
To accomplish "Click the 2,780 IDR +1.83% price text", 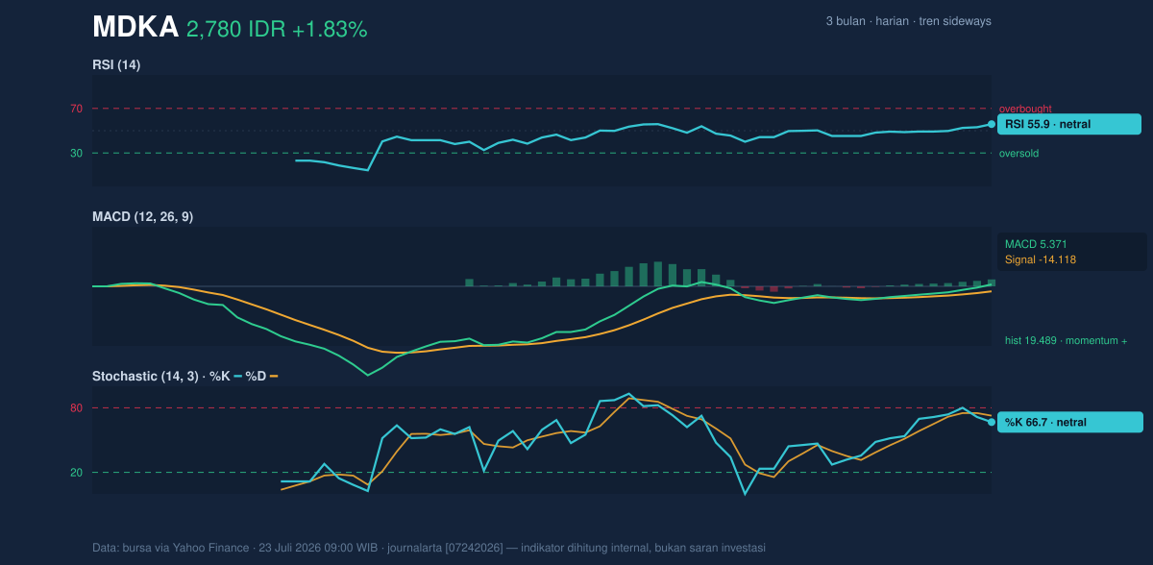I will (x=277, y=30).
